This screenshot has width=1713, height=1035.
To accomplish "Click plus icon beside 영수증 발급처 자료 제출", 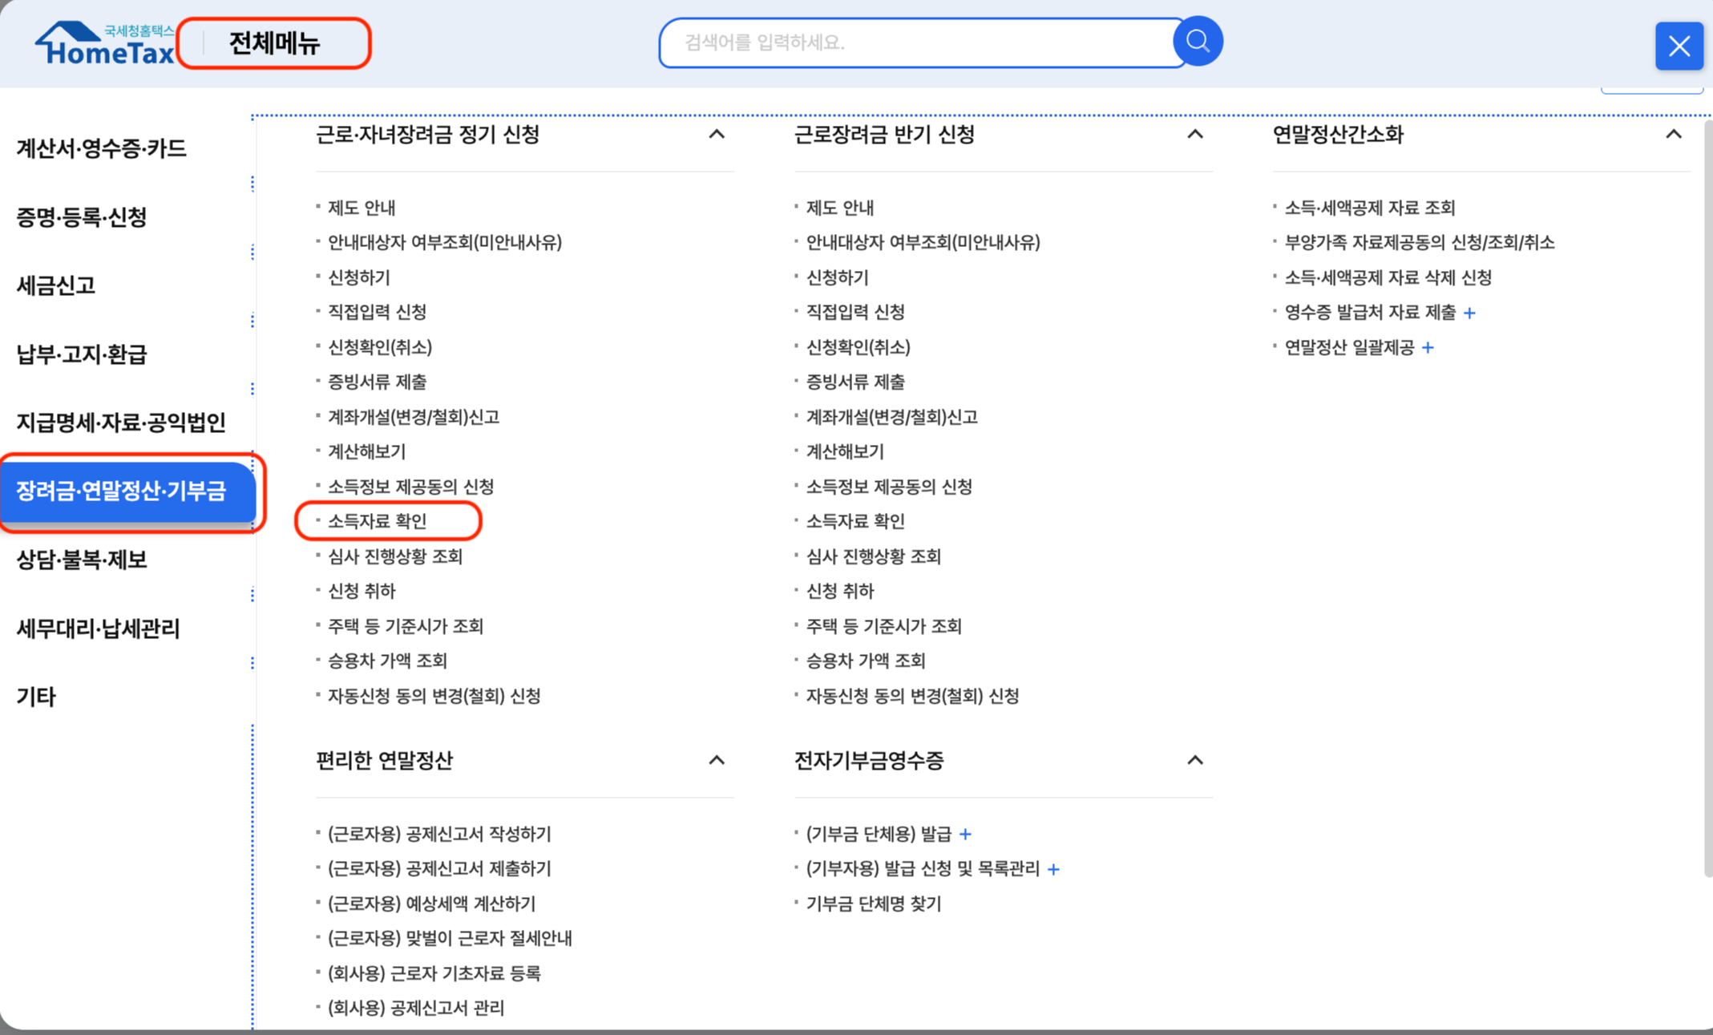I will (x=1469, y=313).
